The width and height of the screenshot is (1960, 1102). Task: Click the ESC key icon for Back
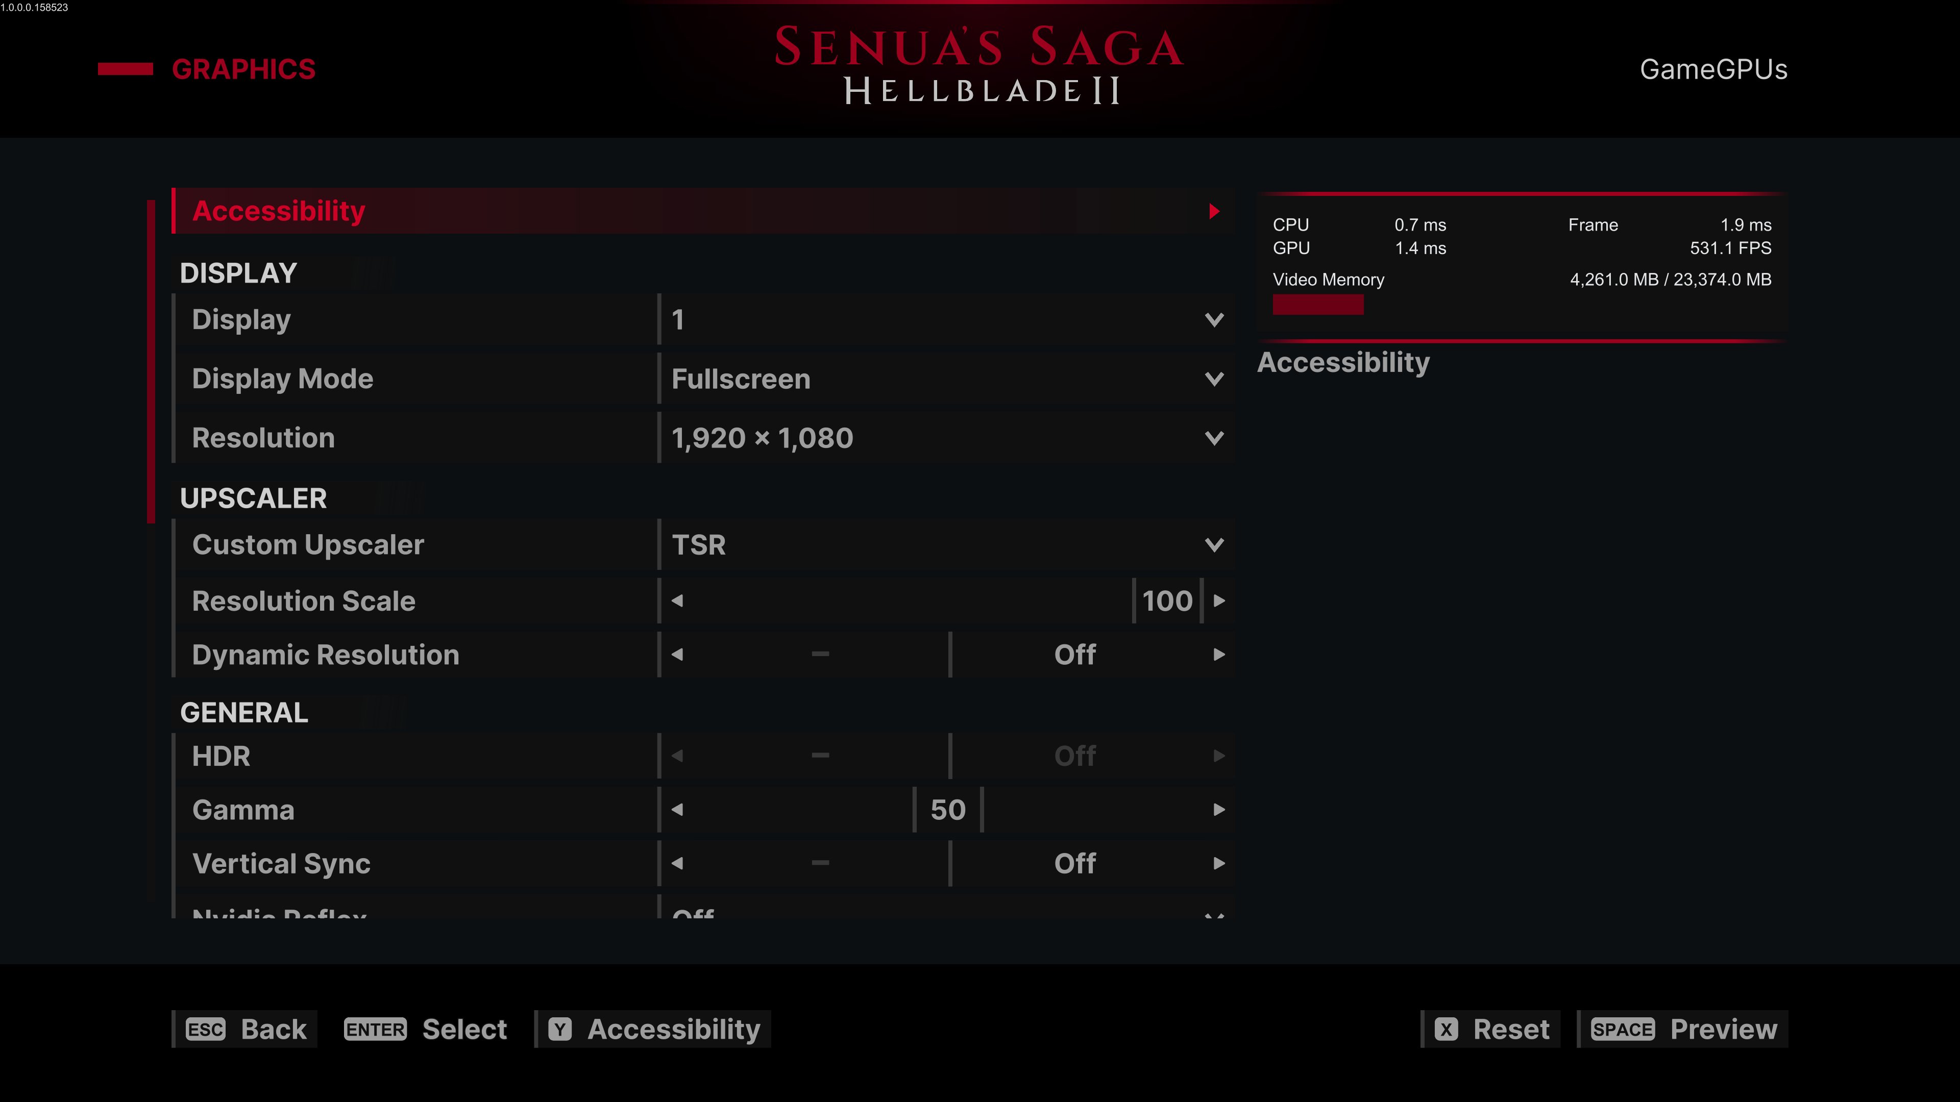click(205, 1029)
